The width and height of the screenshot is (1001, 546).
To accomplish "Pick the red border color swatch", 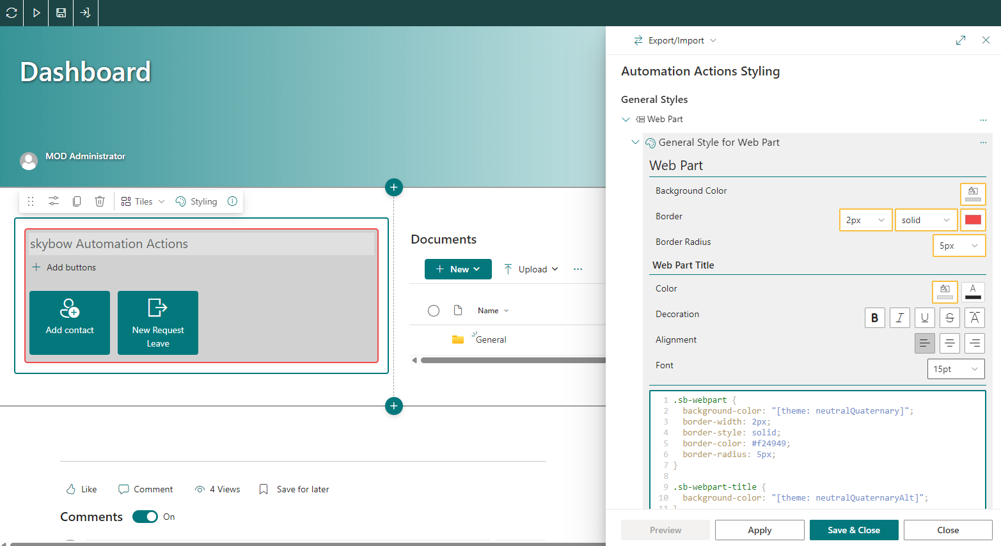I will (973, 220).
